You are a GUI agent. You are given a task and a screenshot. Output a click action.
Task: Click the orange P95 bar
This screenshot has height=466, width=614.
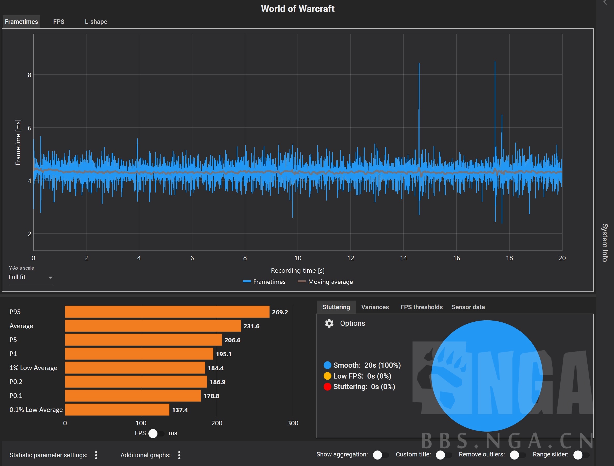pyautogui.click(x=167, y=312)
